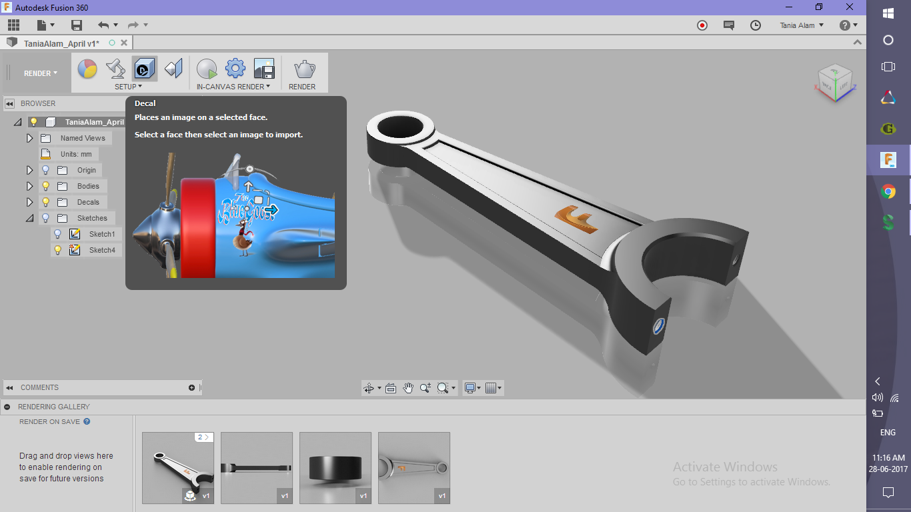Add a comment with the plus icon
Image resolution: width=911 pixels, height=512 pixels.
tap(192, 387)
